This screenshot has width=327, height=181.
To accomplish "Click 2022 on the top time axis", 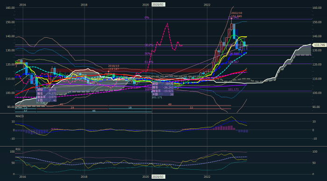I will pyautogui.click(x=207, y=5).
